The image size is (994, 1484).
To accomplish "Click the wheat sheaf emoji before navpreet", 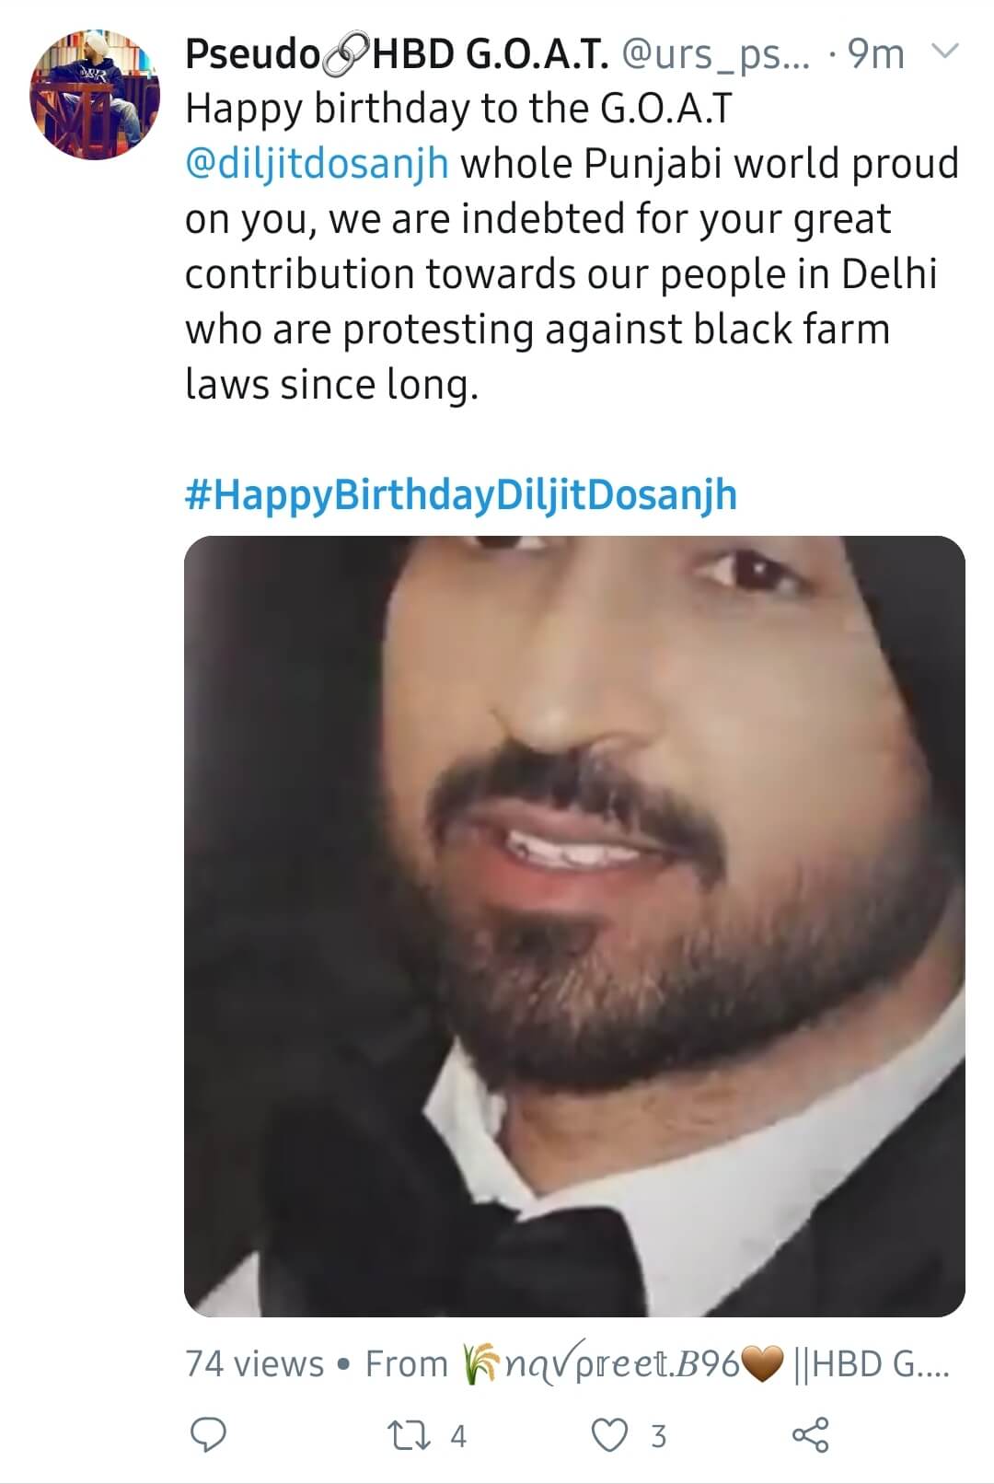I will [481, 1363].
